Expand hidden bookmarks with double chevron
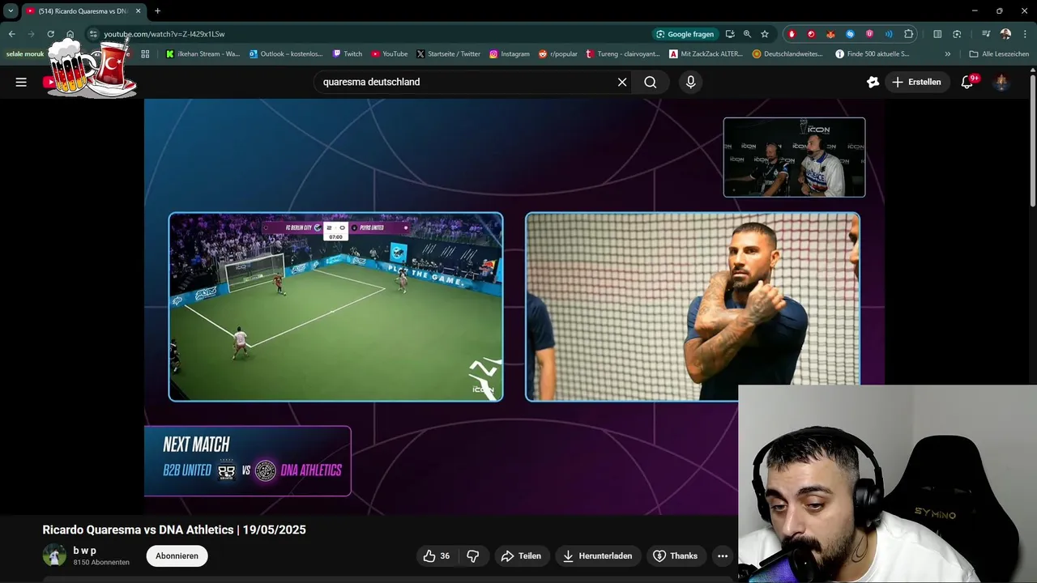 [948, 54]
